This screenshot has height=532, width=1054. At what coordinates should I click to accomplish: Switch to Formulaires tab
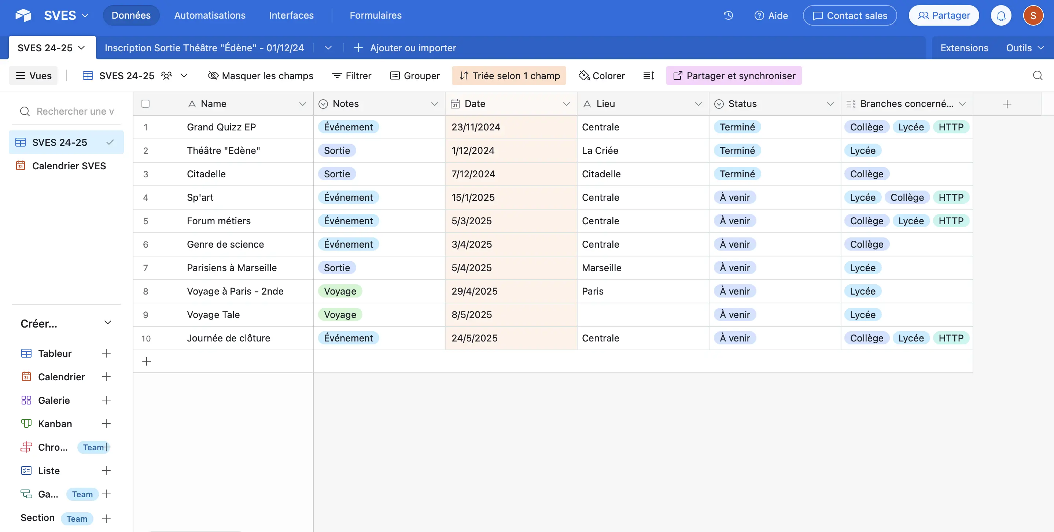point(376,15)
